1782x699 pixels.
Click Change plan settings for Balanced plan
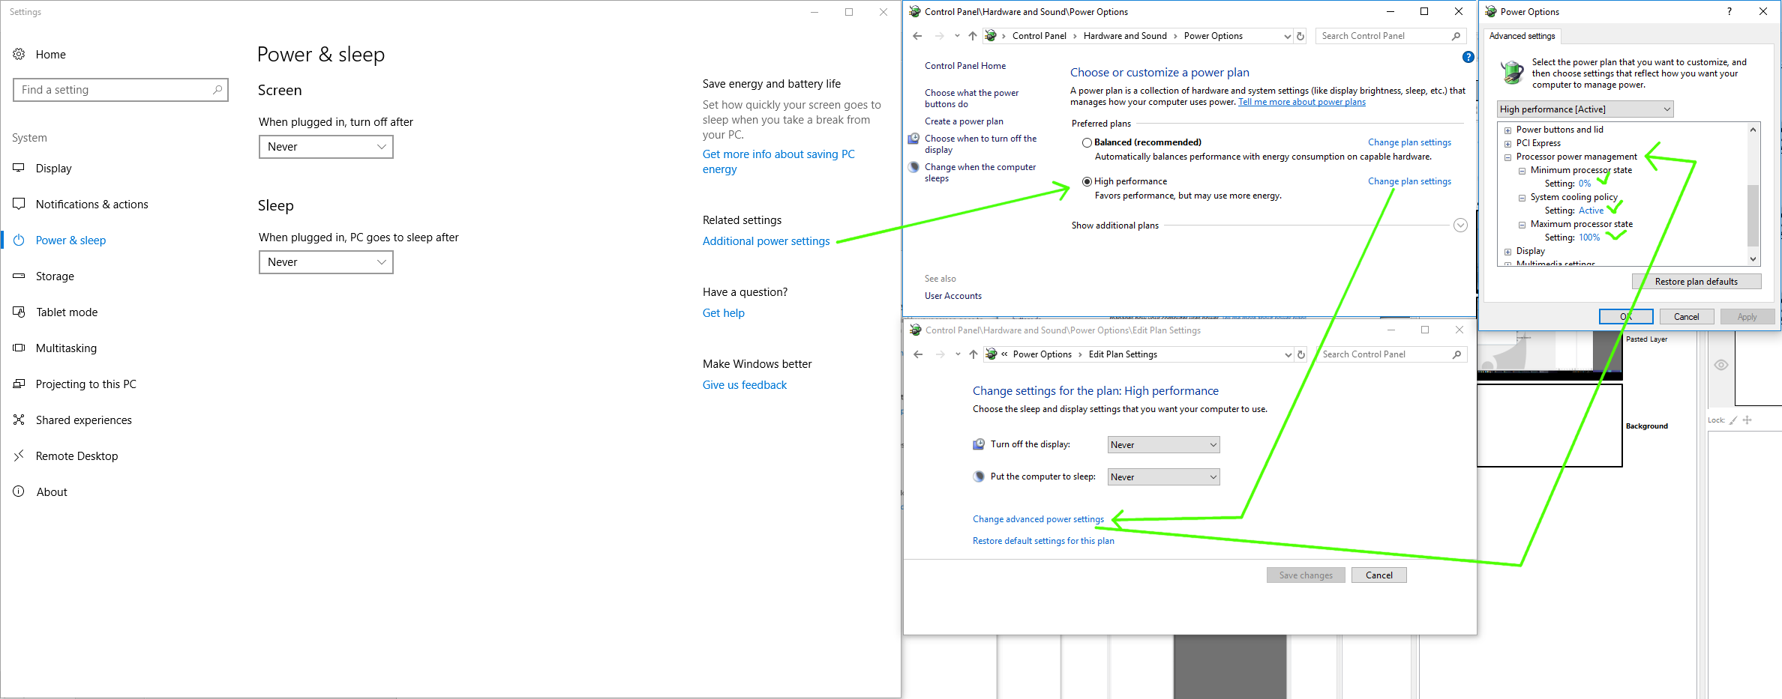tap(1409, 142)
